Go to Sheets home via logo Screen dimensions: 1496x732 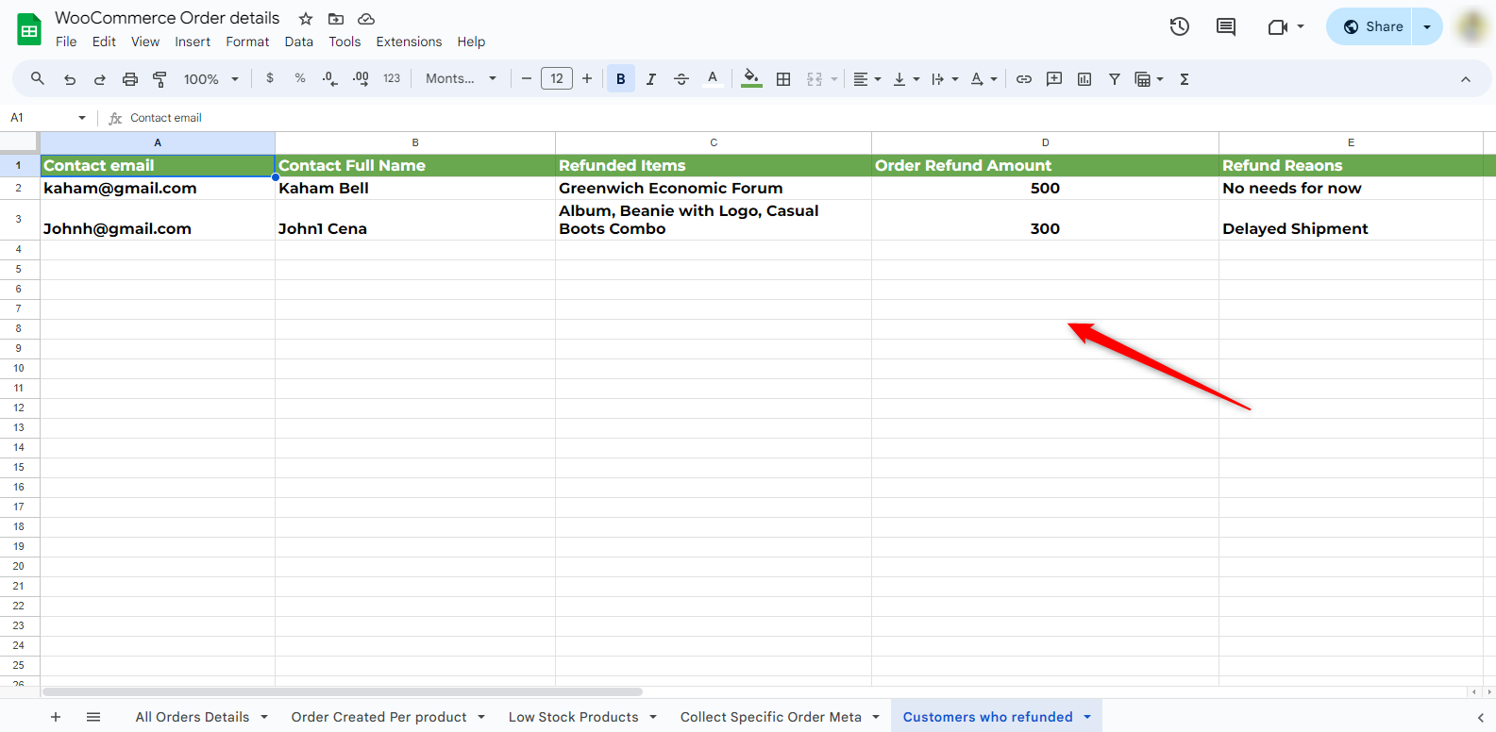pyautogui.click(x=29, y=29)
